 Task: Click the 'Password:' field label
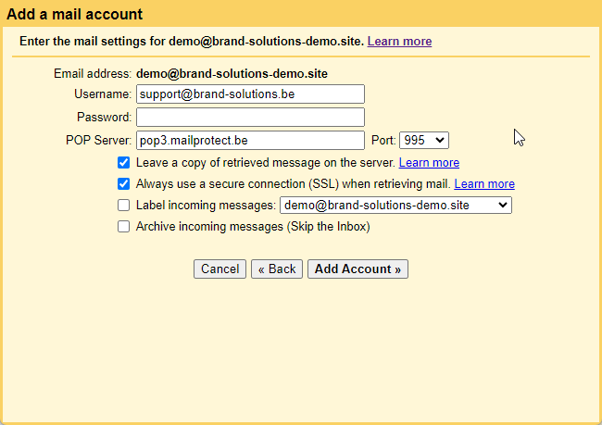point(104,118)
